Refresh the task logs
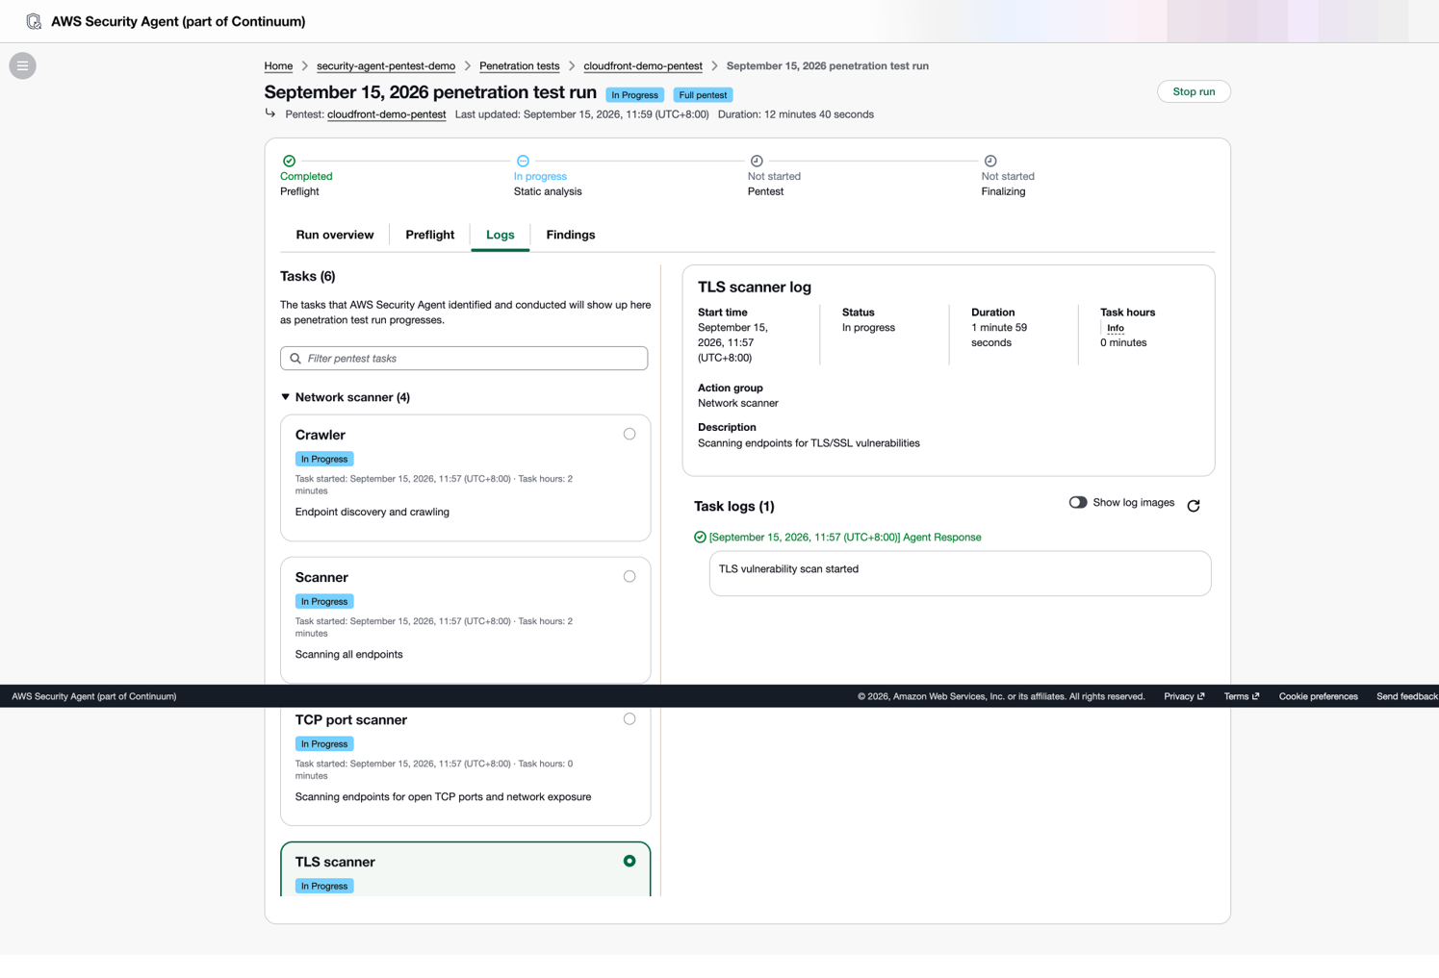The image size is (1439, 978). pos(1194,506)
